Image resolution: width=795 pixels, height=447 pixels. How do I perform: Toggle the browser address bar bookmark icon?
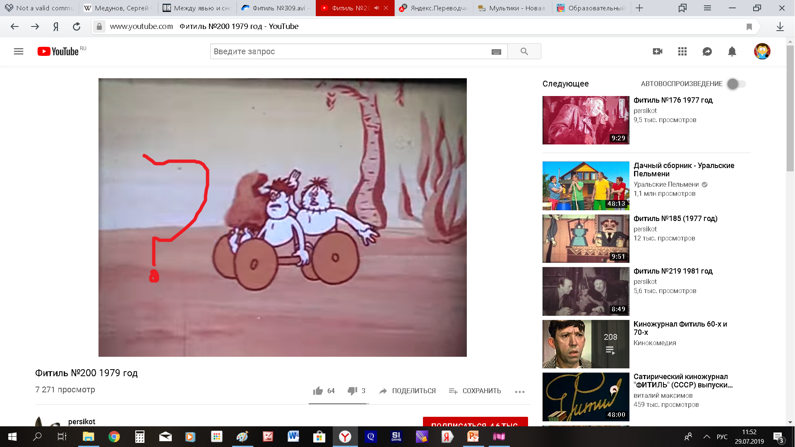click(x=749, y=26)
